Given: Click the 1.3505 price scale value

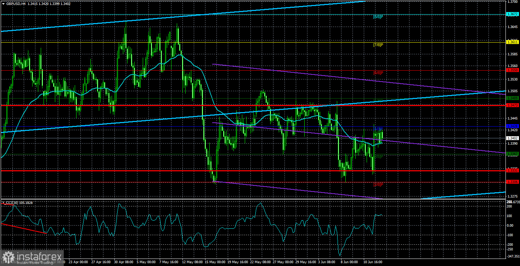Looking at the screenshot, I should click(x=513, y=91).
